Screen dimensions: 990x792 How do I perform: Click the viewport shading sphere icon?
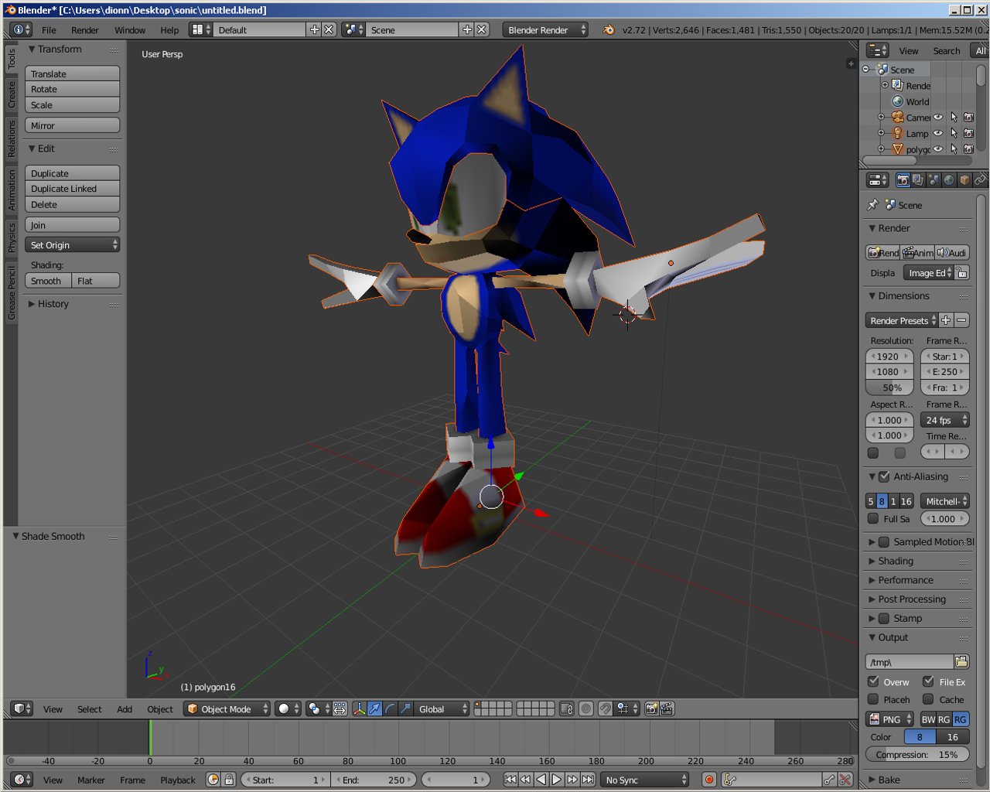pos(283,708)
